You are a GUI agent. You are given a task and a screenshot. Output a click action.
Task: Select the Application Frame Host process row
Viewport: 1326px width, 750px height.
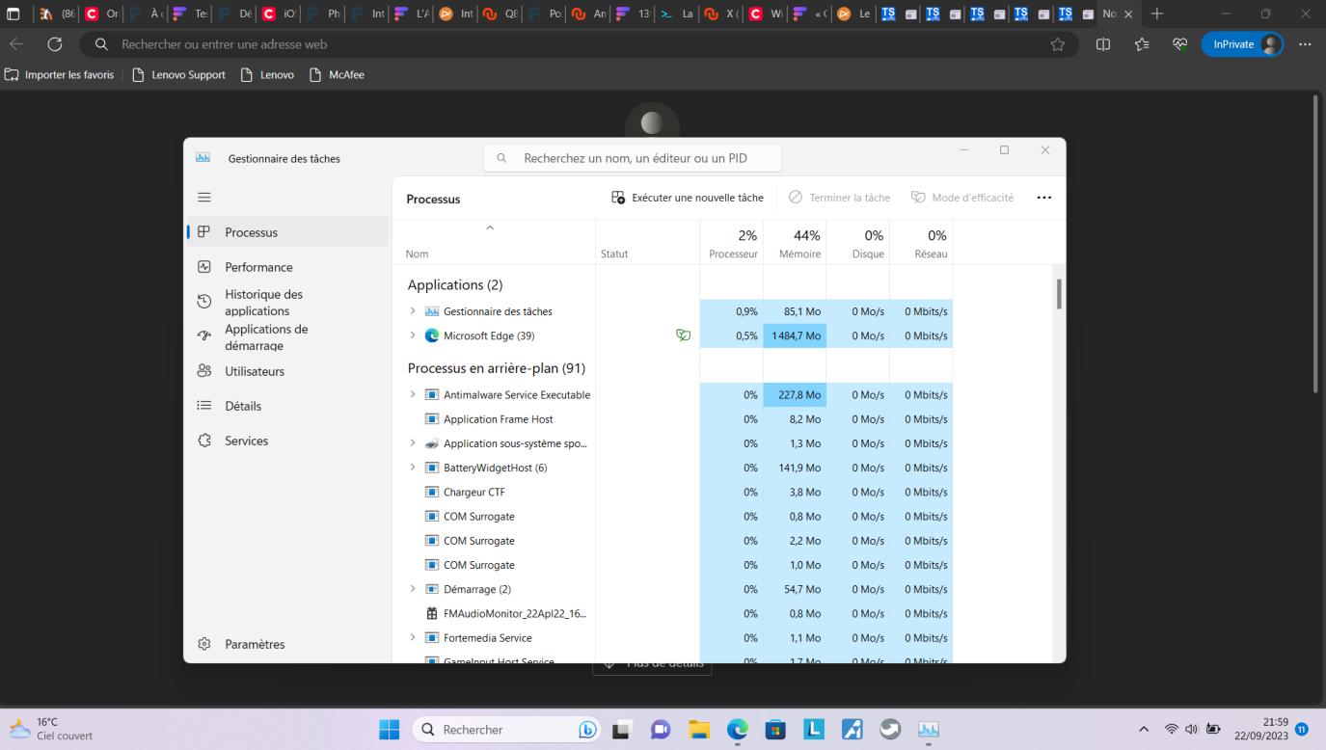498,419
